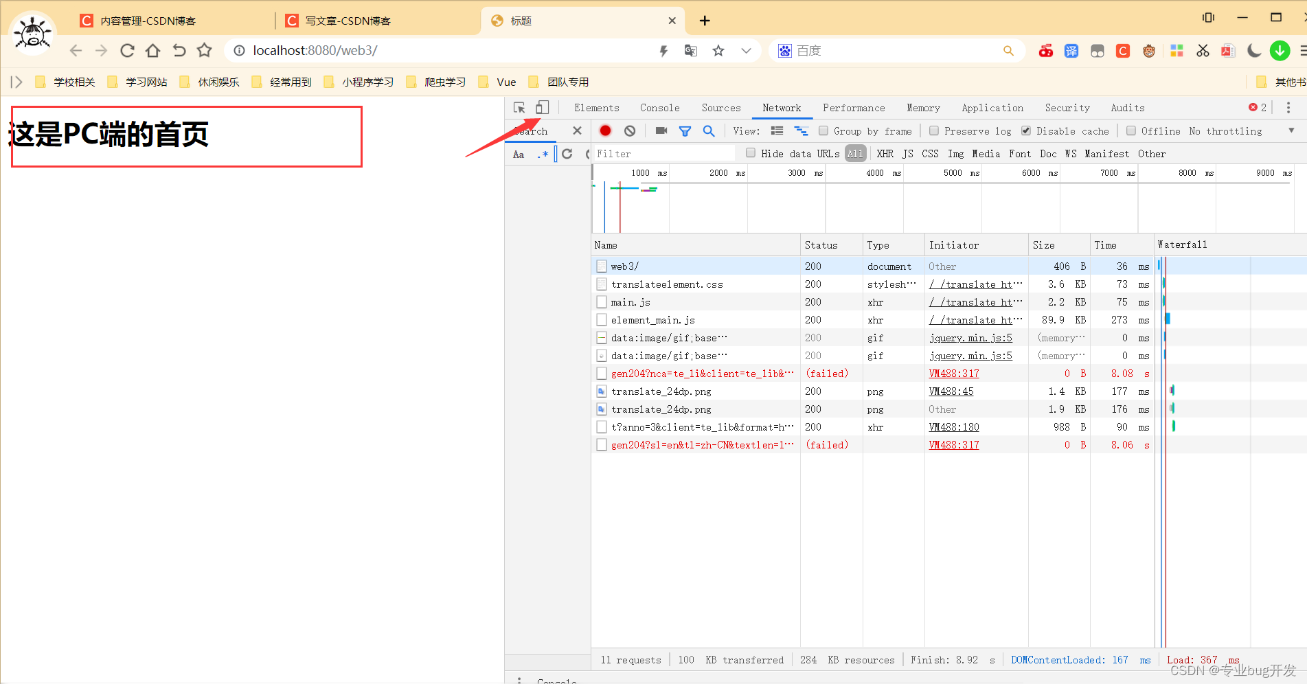The height and width of the screenshot is (684, 1307).
Task: Open a new browser tab
Action: tap(705, 21)
